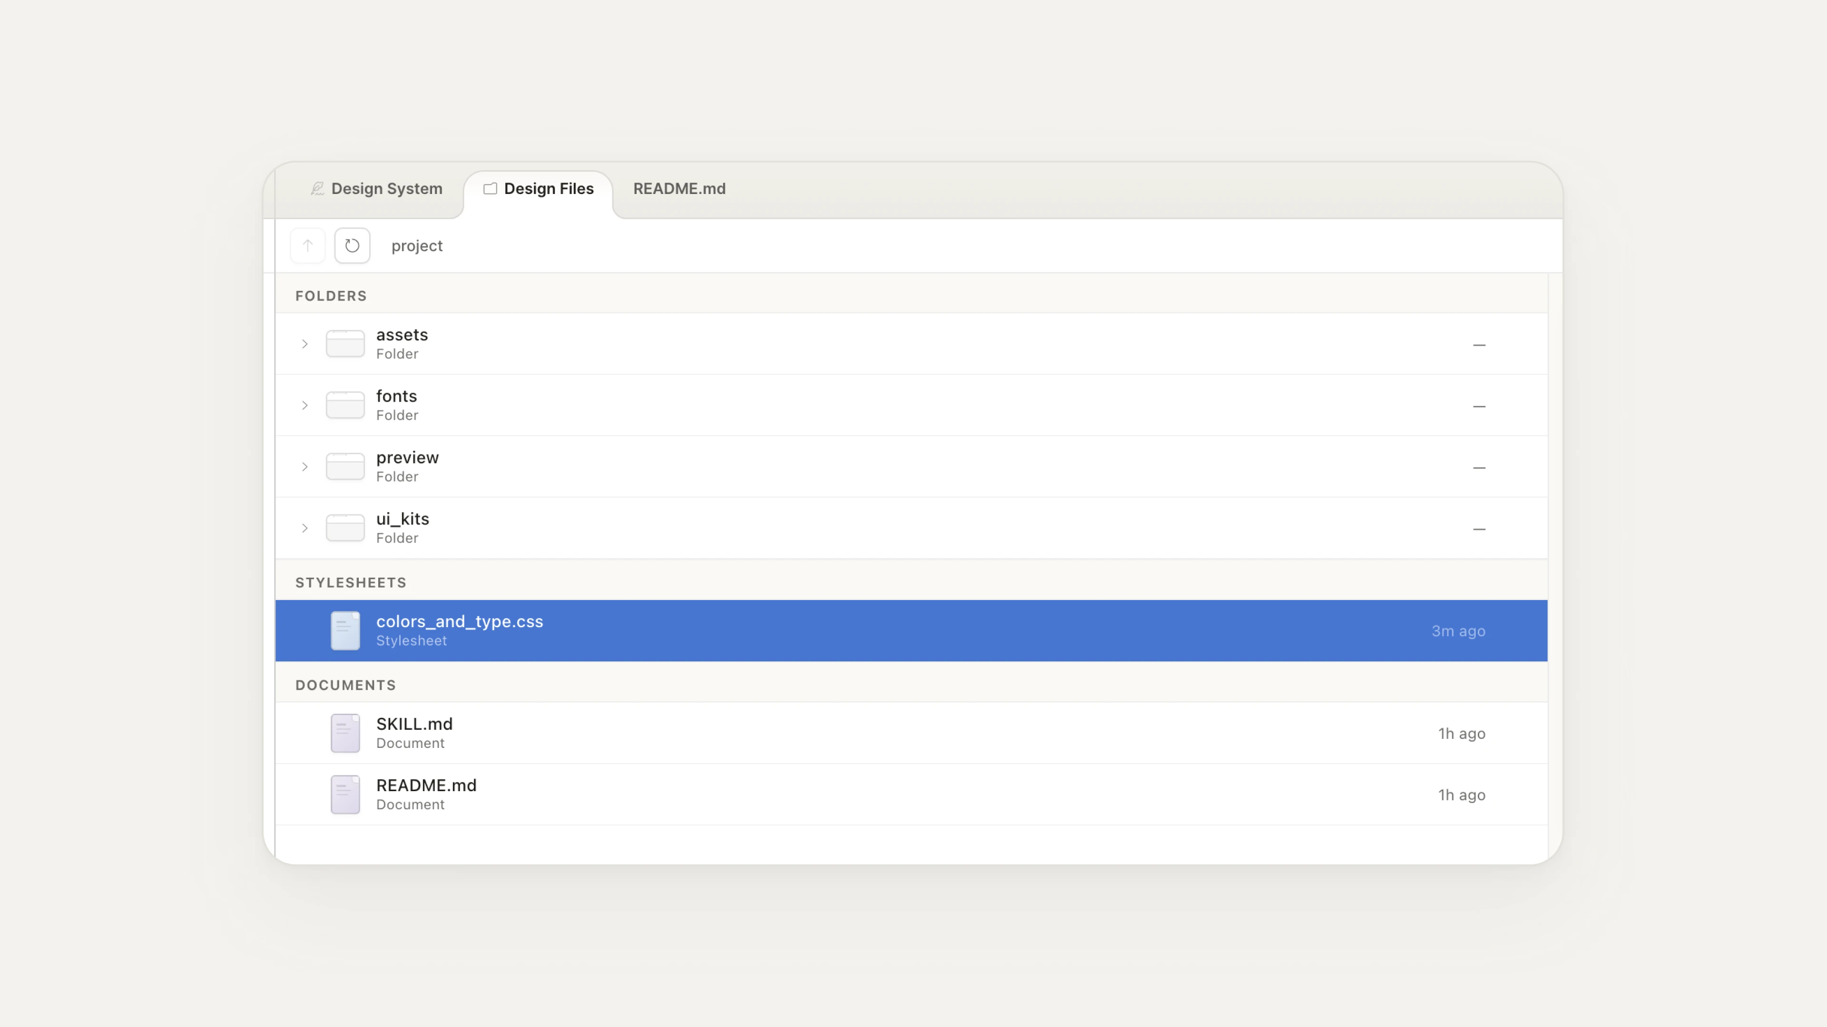Expand the ui_kits folder
1827x1027 pixels.
[x=305, y=527]
